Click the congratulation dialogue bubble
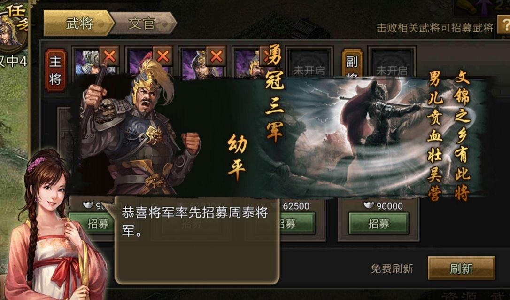510x300 pixels. click(197, 240)
